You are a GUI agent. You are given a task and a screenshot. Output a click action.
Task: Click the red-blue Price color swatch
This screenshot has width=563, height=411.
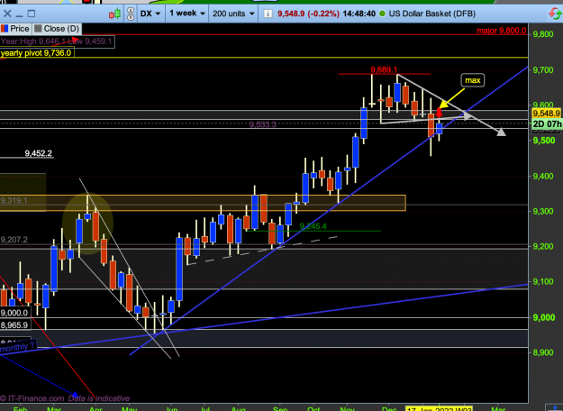tap(5, 28)
